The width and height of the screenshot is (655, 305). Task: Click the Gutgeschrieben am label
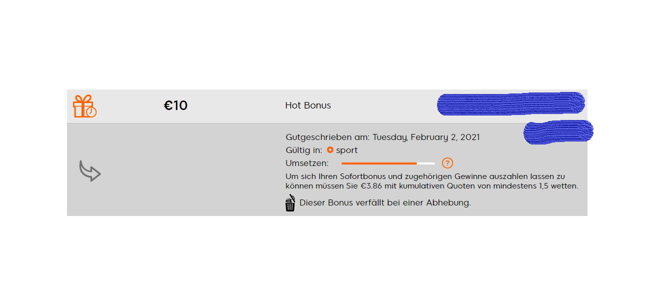coord(328,137)
